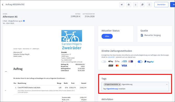Click the Sofort logo
This screenshot has height=102, width=175.
point(111,66)
